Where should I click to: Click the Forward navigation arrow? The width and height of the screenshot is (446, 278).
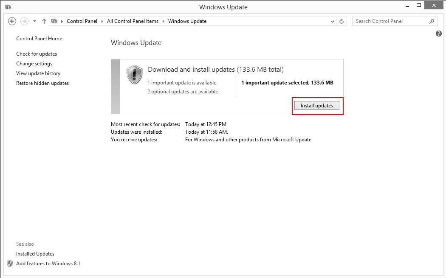point(25,21)
